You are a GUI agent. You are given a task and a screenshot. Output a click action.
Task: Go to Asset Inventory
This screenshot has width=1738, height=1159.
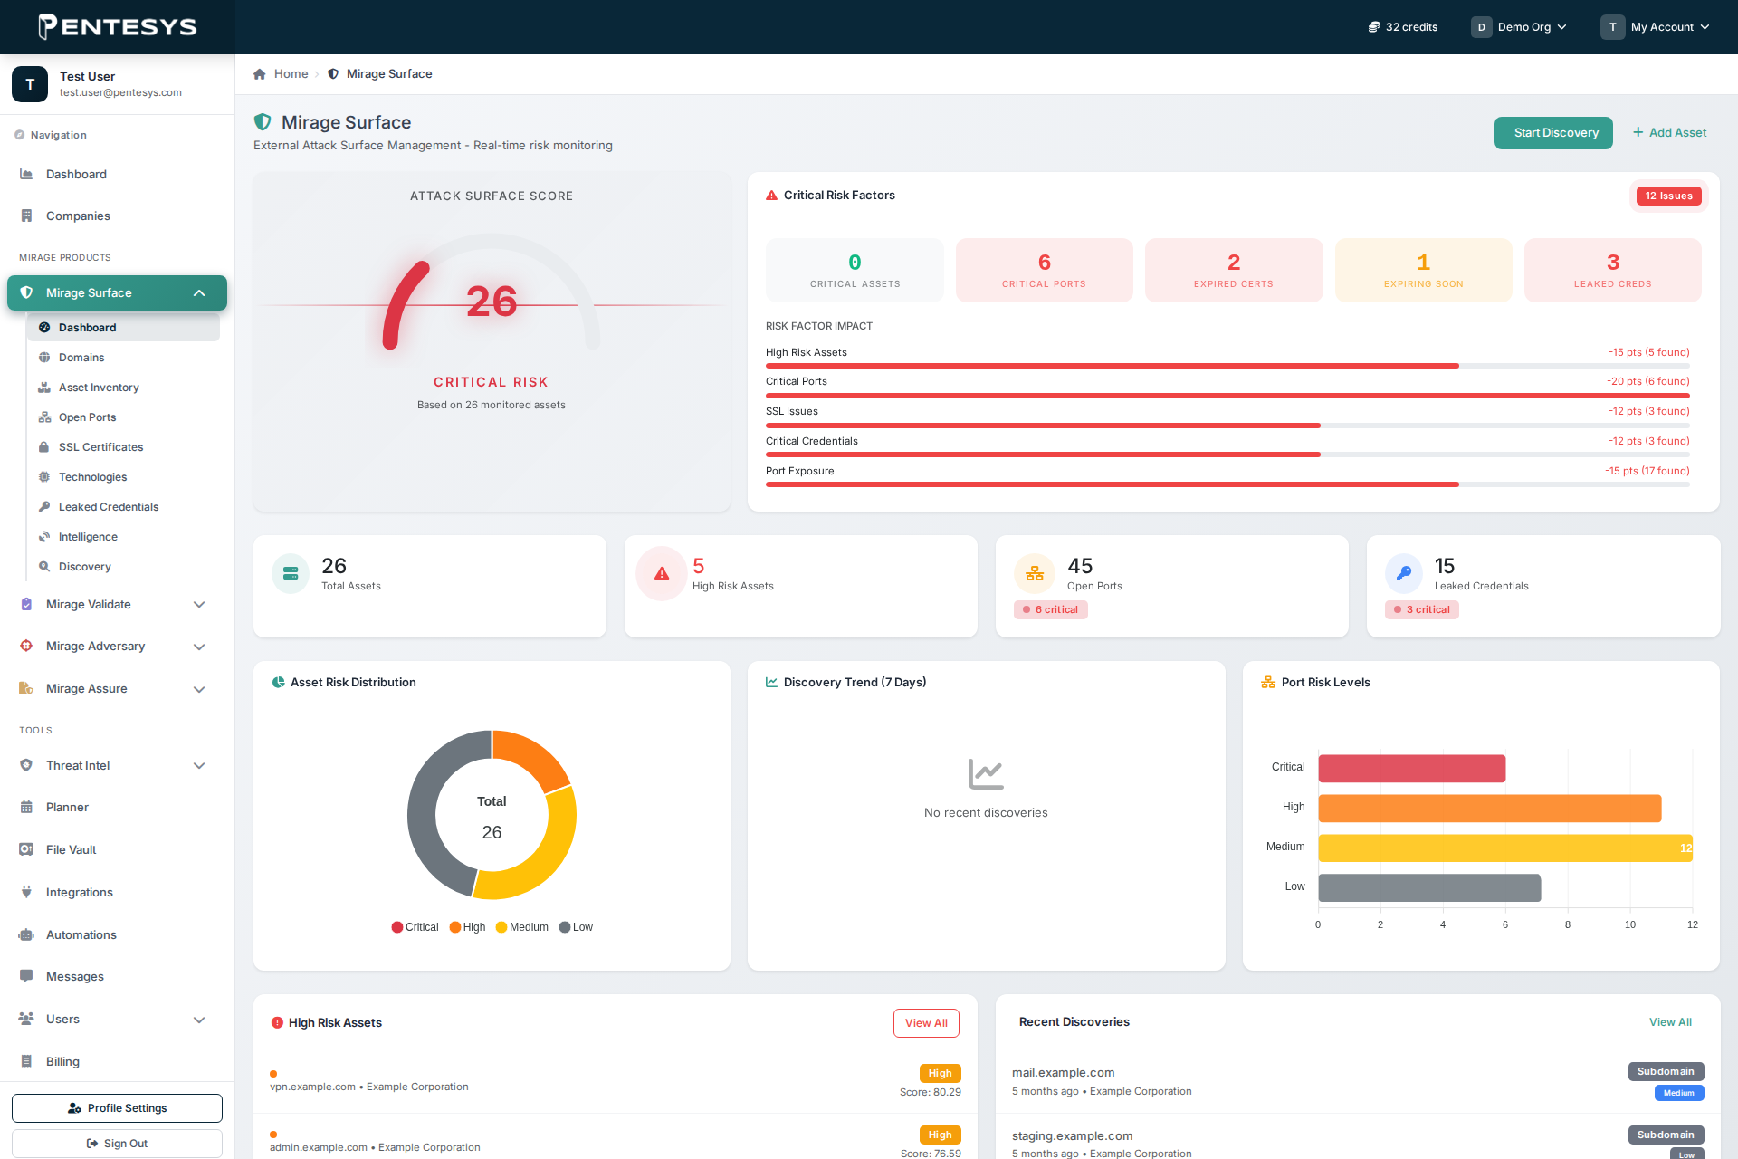click(123, 388)
